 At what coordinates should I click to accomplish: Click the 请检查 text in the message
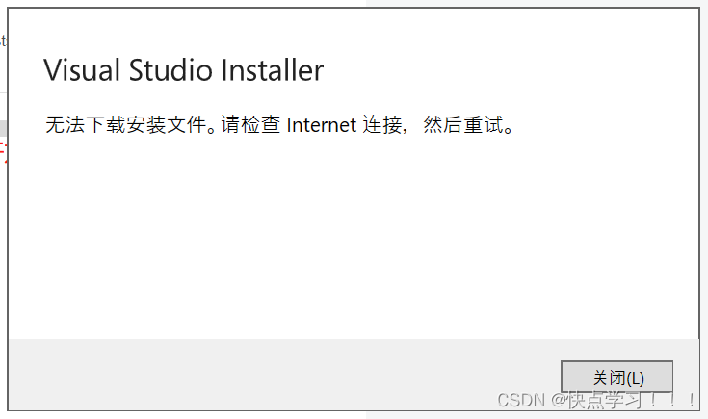[250, 124]
